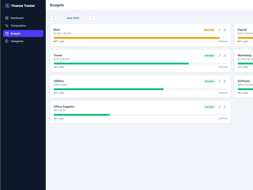Click the 78% used label

tap(59, 67)
